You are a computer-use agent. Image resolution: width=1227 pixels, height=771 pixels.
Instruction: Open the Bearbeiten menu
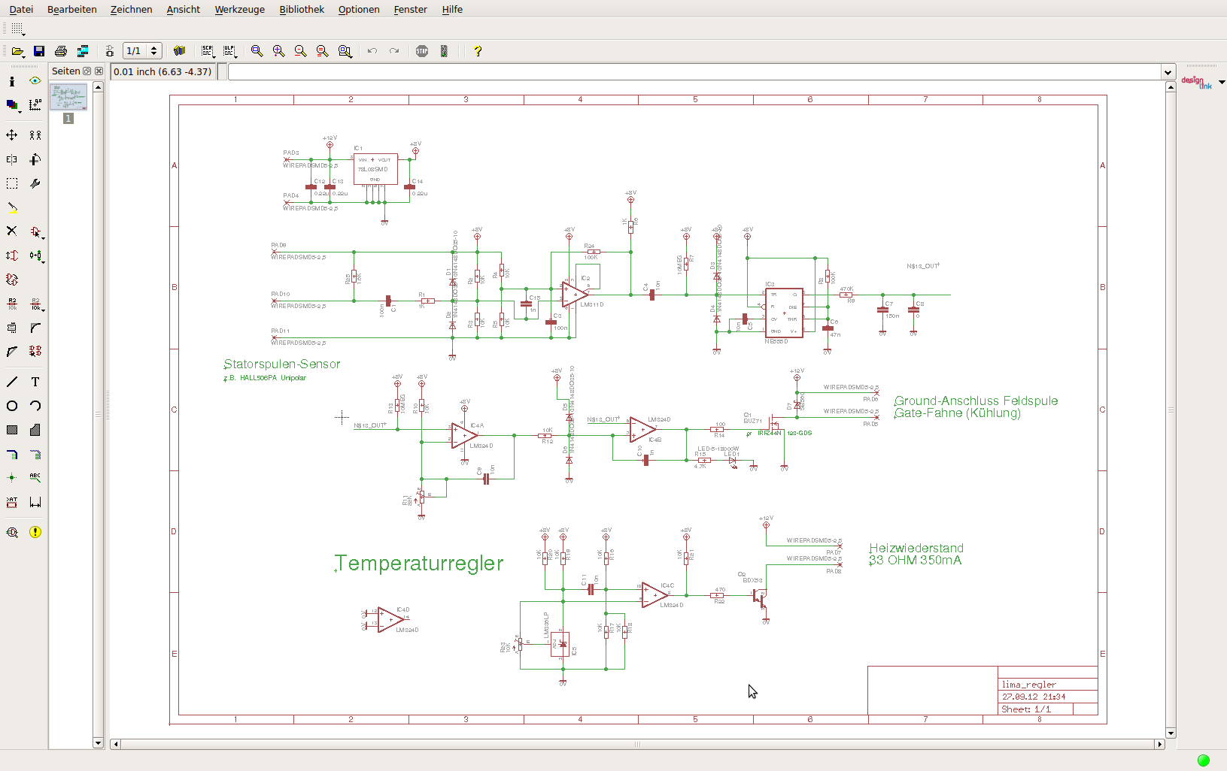coord(71,9)
